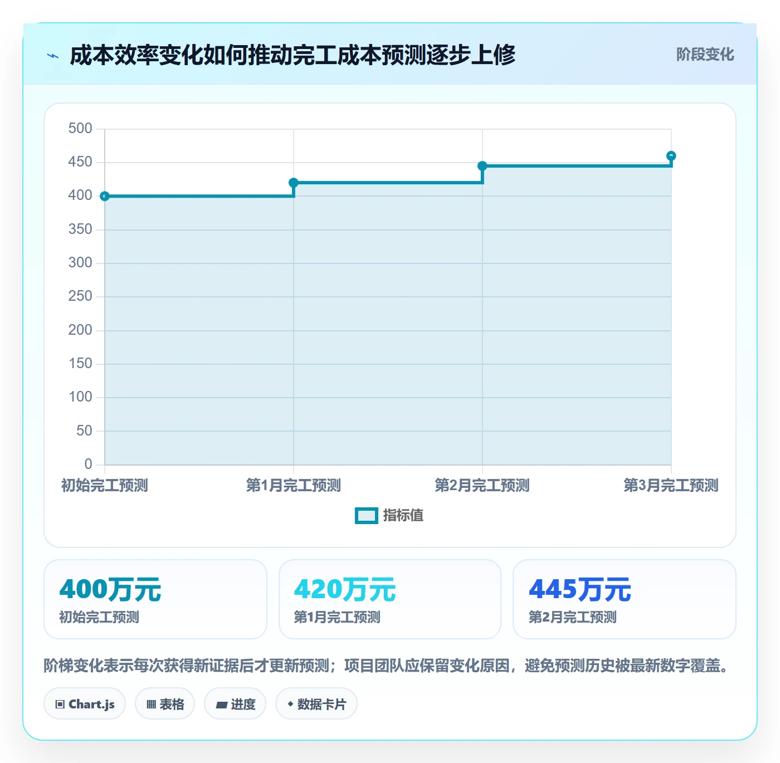Image resolution: width=780 pixels, height=763 pixels.
Task: Click the 指标值 legend text
Action: point(403,516)
